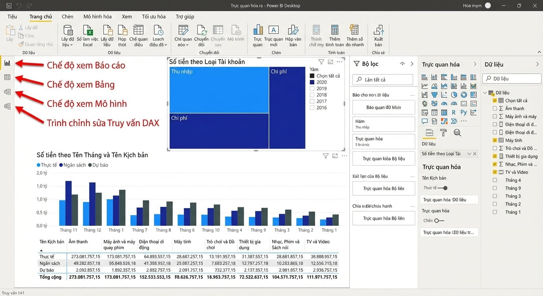Publish the report with Xuất bản
543x296 pixels.
pos(378,36)
